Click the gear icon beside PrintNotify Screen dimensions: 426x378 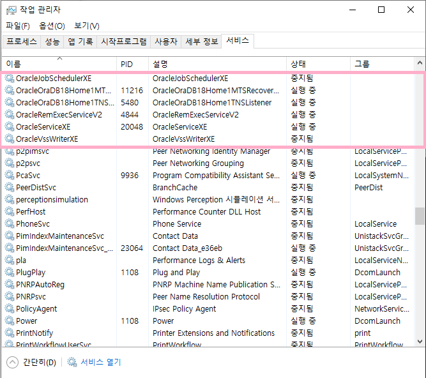coord(10,333)
